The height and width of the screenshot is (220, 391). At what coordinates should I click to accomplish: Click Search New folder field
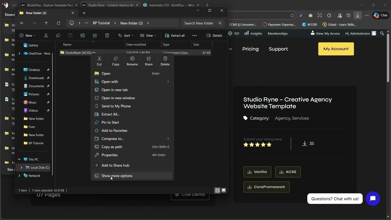click(203, 23)
